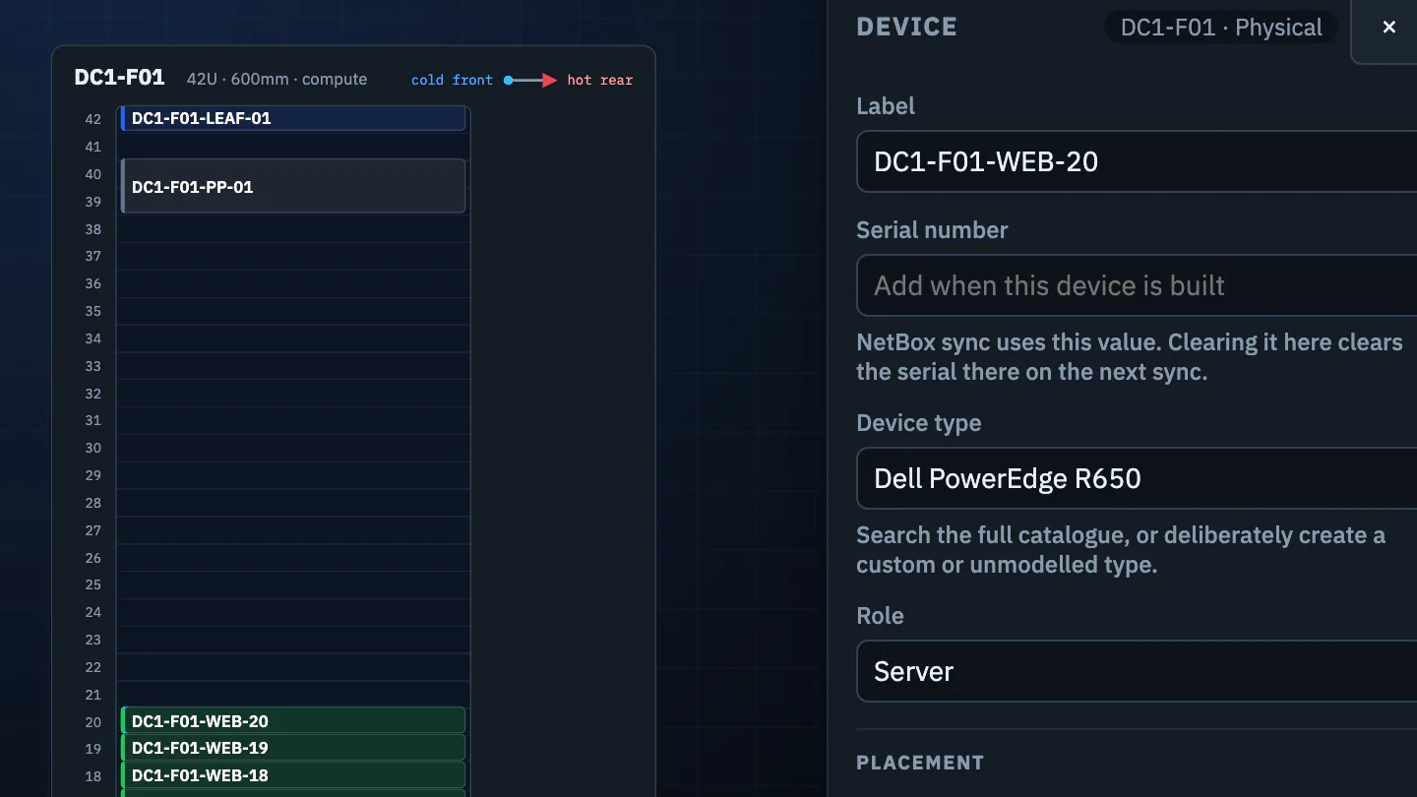Click the '42U · 600mm · compute' rack summary
This screenshot has height=797, width=1417.
coord(277,79)
